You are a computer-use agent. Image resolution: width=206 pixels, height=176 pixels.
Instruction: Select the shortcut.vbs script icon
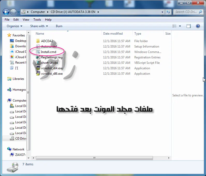(38, 63)
